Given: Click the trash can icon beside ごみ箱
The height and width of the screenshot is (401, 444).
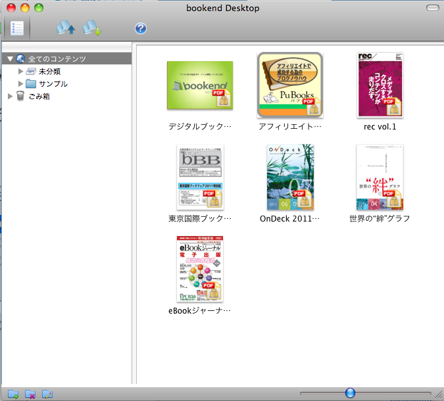Looking at the screenshot, I should click(20, 96).
